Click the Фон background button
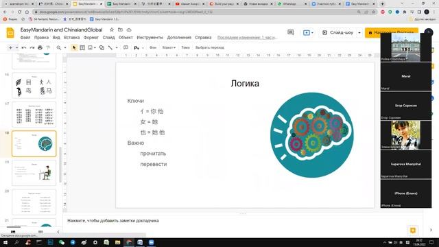 tap(153, 47)
